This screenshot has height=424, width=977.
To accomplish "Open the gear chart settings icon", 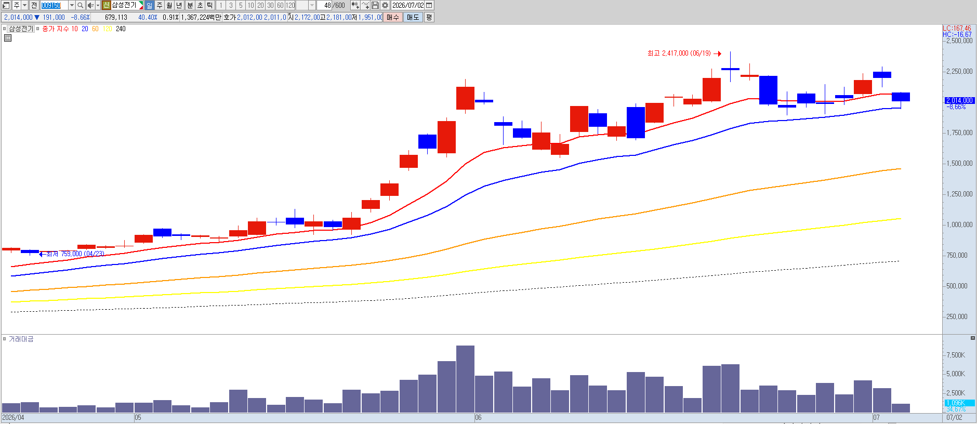I will pyautogui.click(x=385, y=5).
